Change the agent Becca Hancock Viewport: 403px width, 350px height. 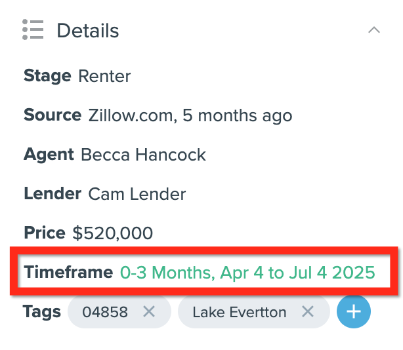click(144, 155)
